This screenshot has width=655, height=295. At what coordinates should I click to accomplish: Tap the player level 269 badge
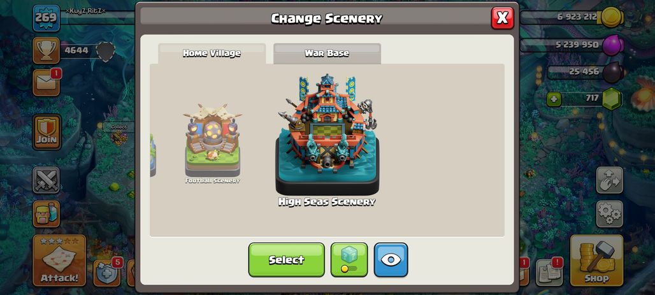(x=46, y=18)
